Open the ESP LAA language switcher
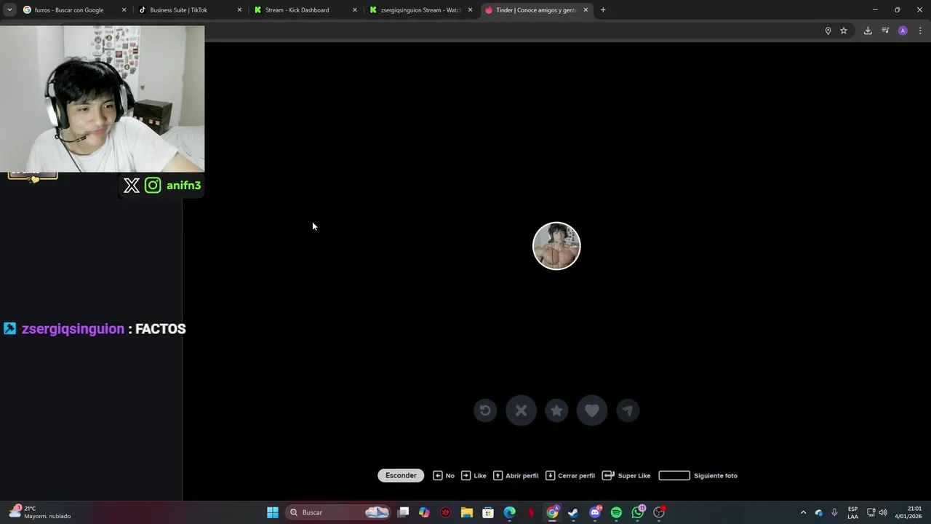Viewport: 931px width, 524px height. click(852, 512)
